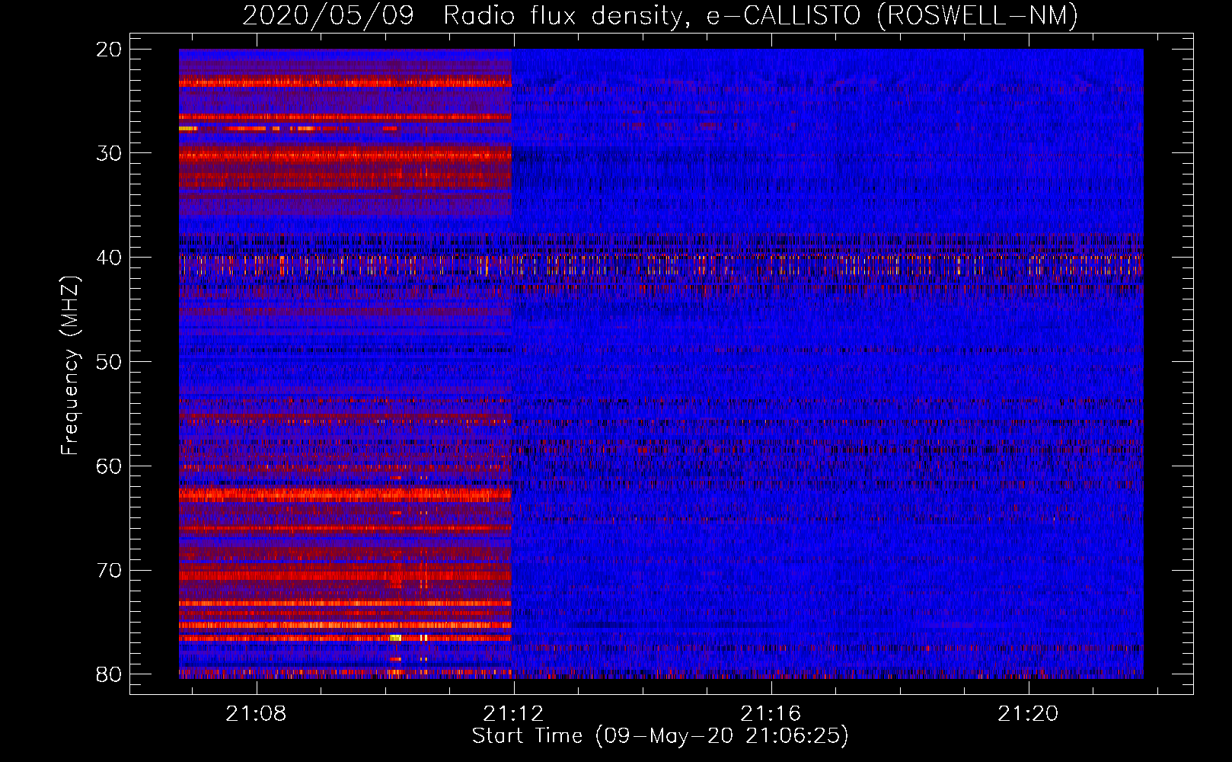Click the 50 frequency tick label
Image resolution: width=1232 pixels, height=762 pixels.
coord(110,362)
